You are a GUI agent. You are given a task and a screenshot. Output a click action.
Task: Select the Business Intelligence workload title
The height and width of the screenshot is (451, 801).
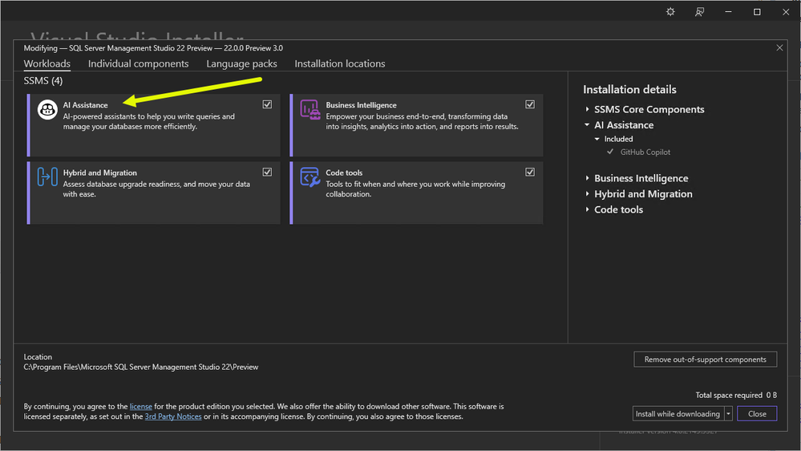pyautogui.click(x=361, y=105)
